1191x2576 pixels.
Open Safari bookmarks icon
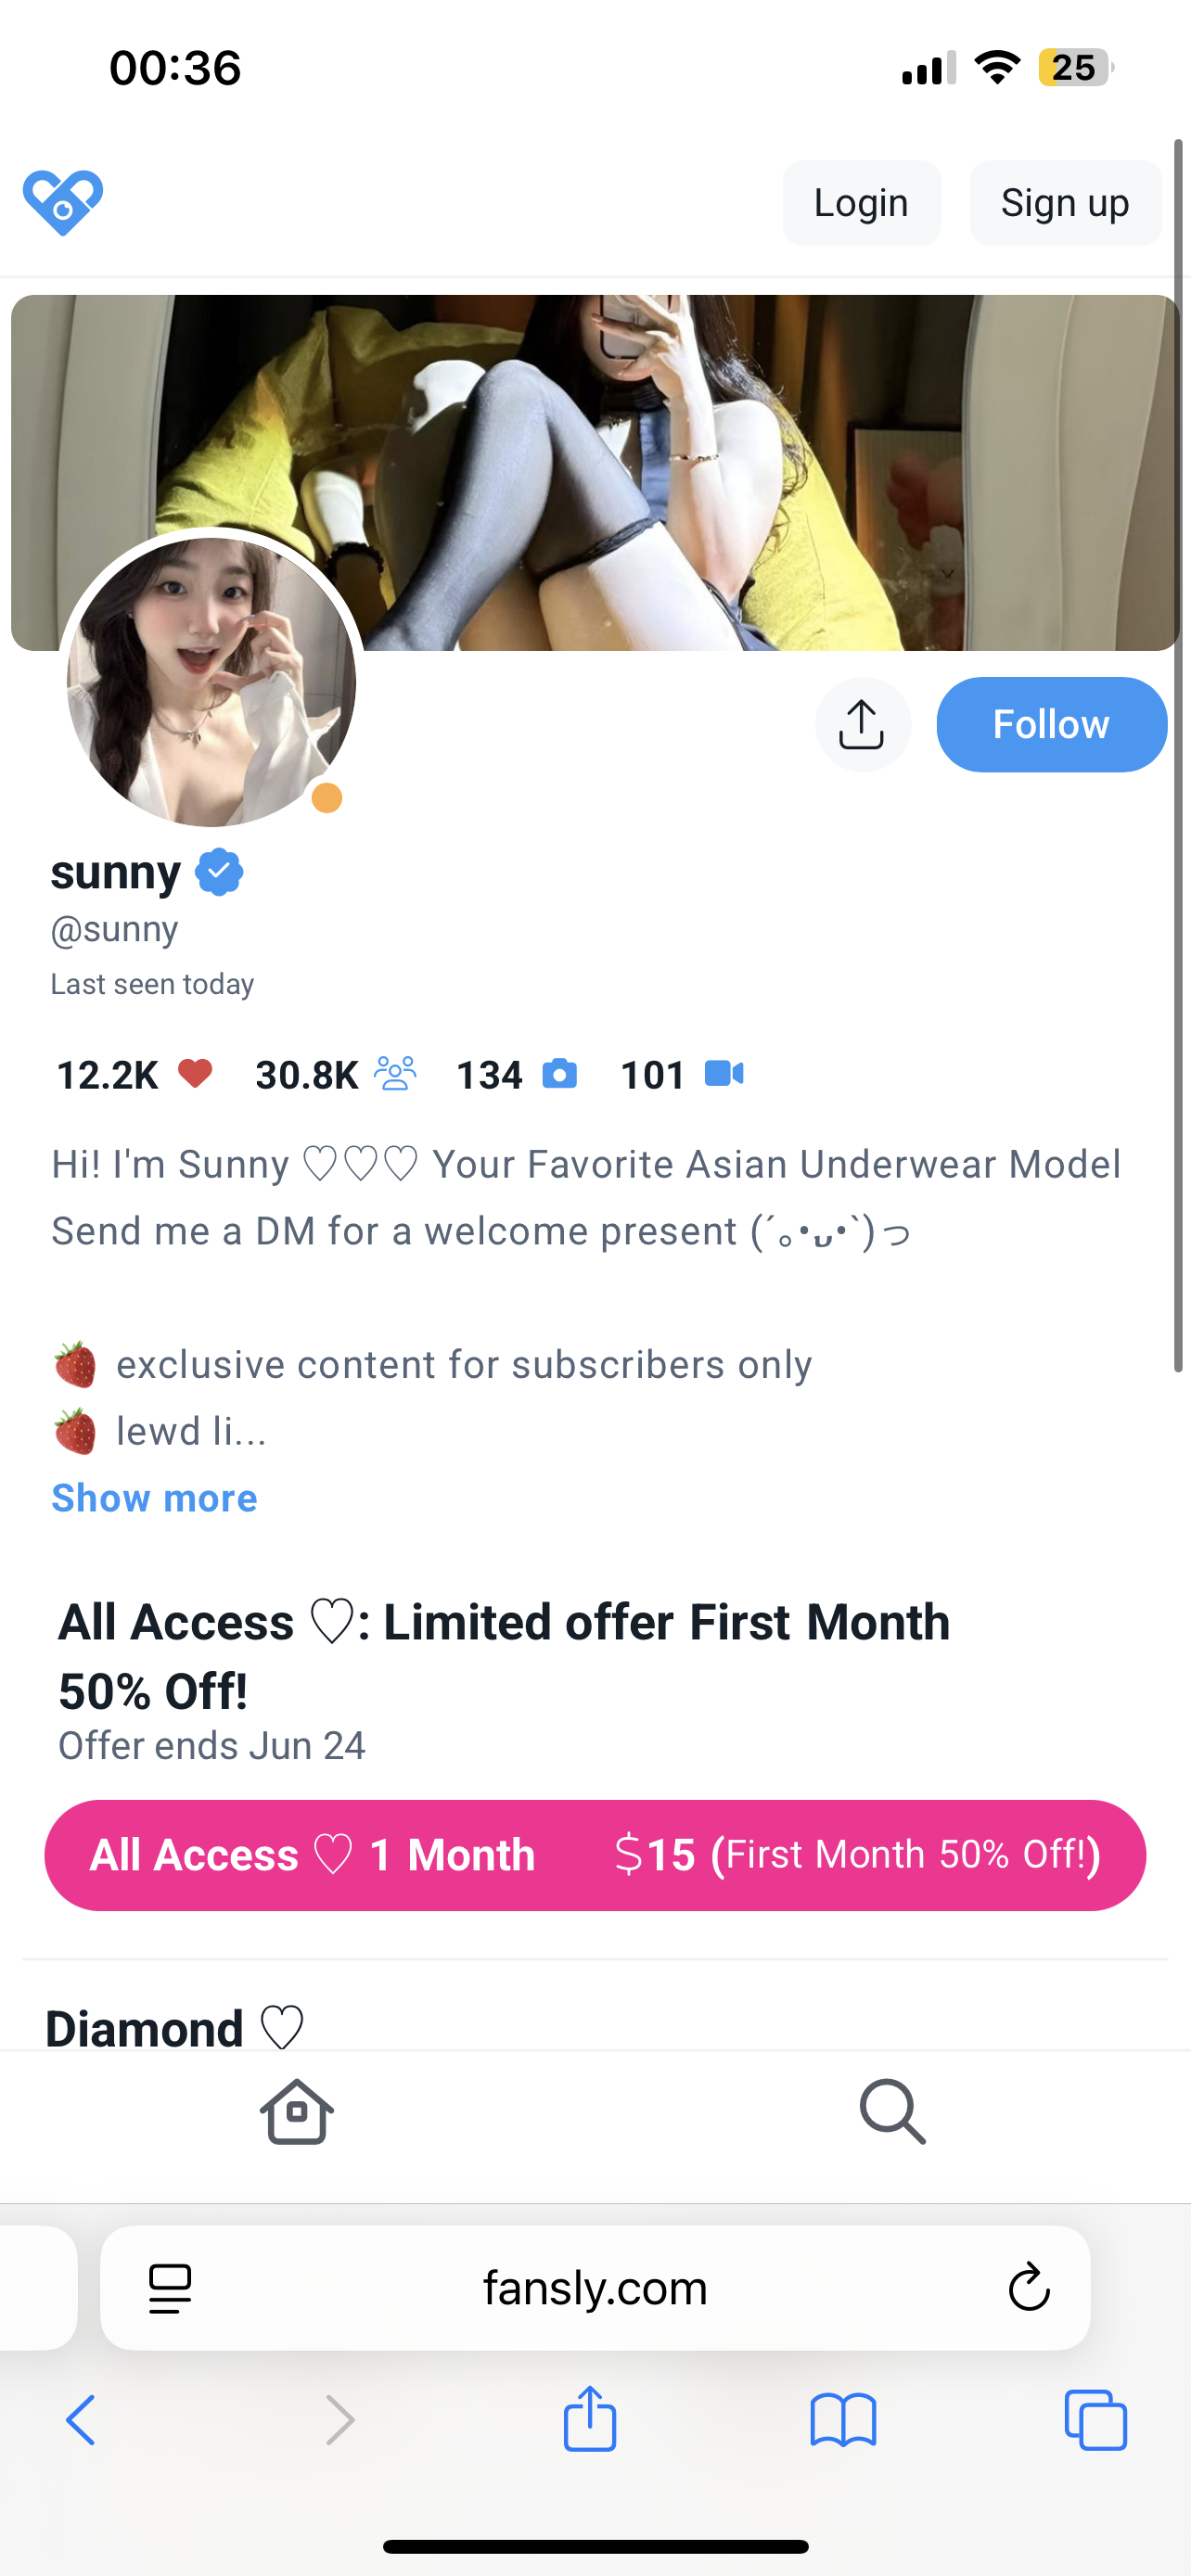point(843,2420)
